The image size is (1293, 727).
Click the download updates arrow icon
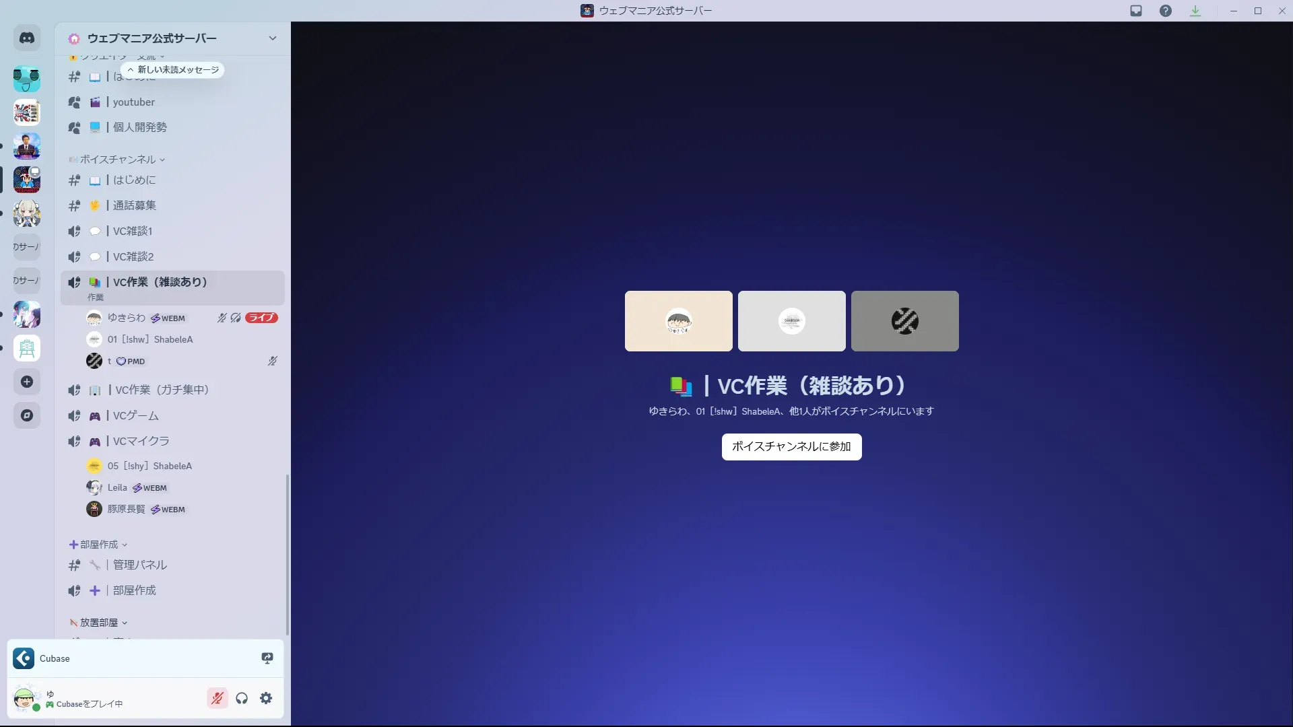click(1195, 11)
